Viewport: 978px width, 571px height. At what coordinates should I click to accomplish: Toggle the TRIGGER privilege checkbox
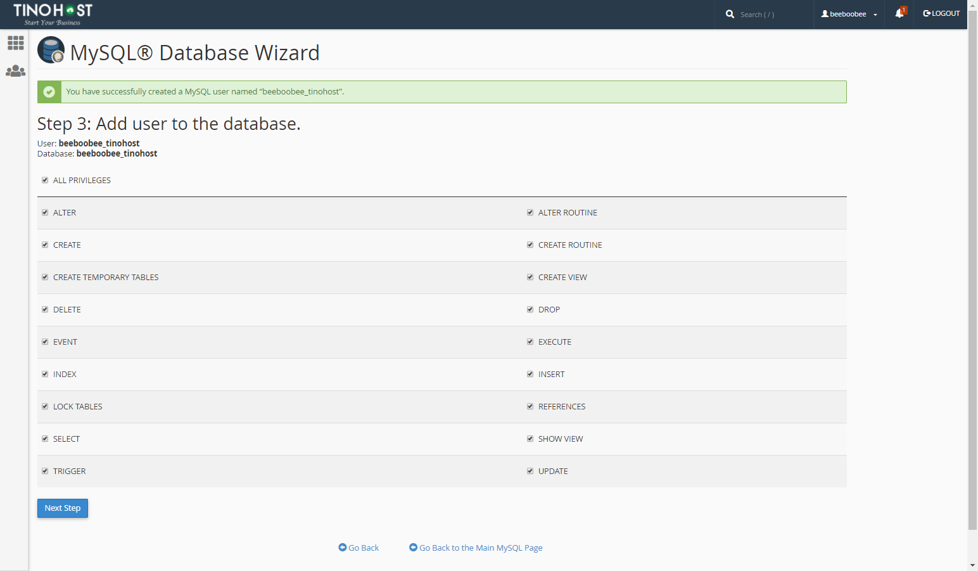(x=45, y=471)
